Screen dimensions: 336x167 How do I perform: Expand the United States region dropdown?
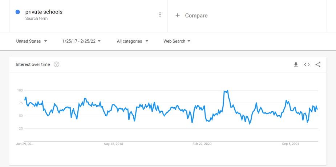[x=32, y=41]
